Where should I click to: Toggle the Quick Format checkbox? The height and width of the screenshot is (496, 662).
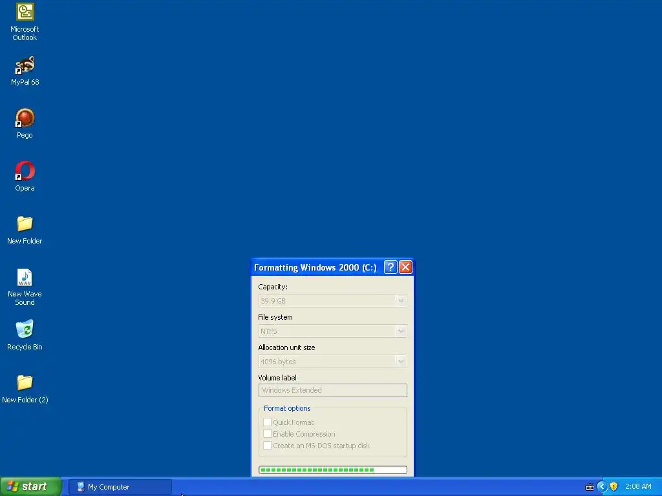click(x=267, y=422)
